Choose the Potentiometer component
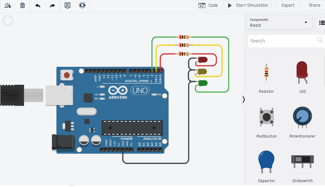 [x=302, y=117]
